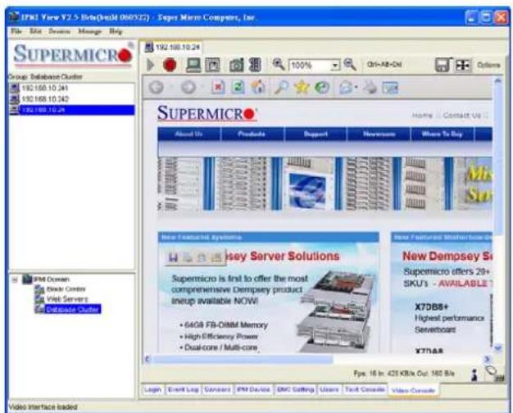Click the person info icon in status area
This screenshot has height=413, width=513.
474,374
